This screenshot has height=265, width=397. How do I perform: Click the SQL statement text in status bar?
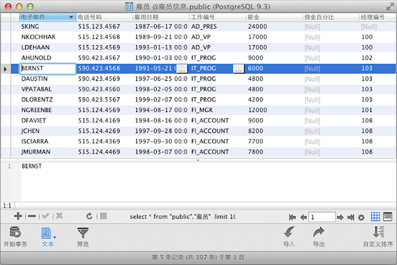point(183,217)
